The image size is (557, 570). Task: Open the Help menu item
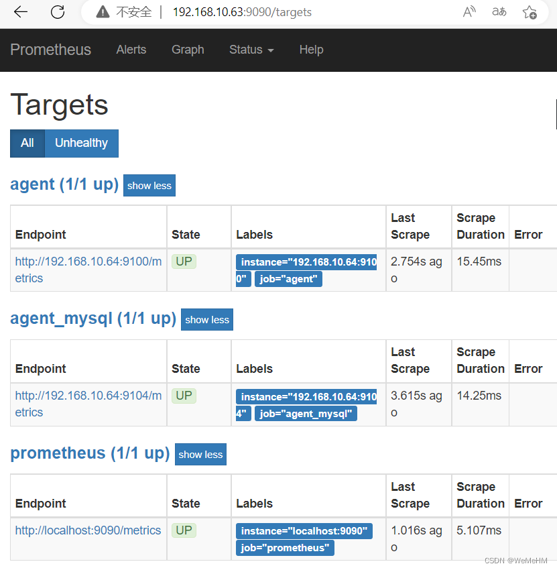pos(312,50)
